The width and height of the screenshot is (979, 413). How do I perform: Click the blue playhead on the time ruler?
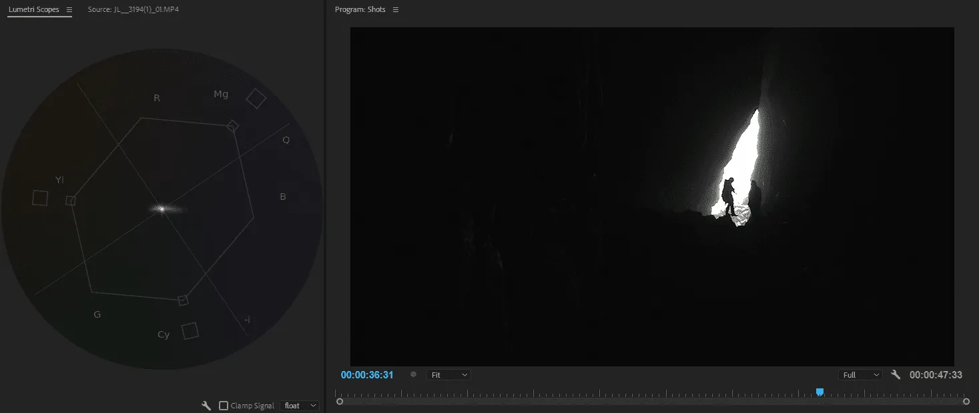click(820, 392)
